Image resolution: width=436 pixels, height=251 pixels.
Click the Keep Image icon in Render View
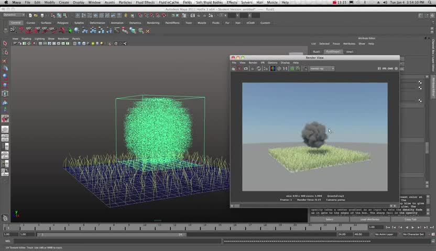tap(292, 69)
